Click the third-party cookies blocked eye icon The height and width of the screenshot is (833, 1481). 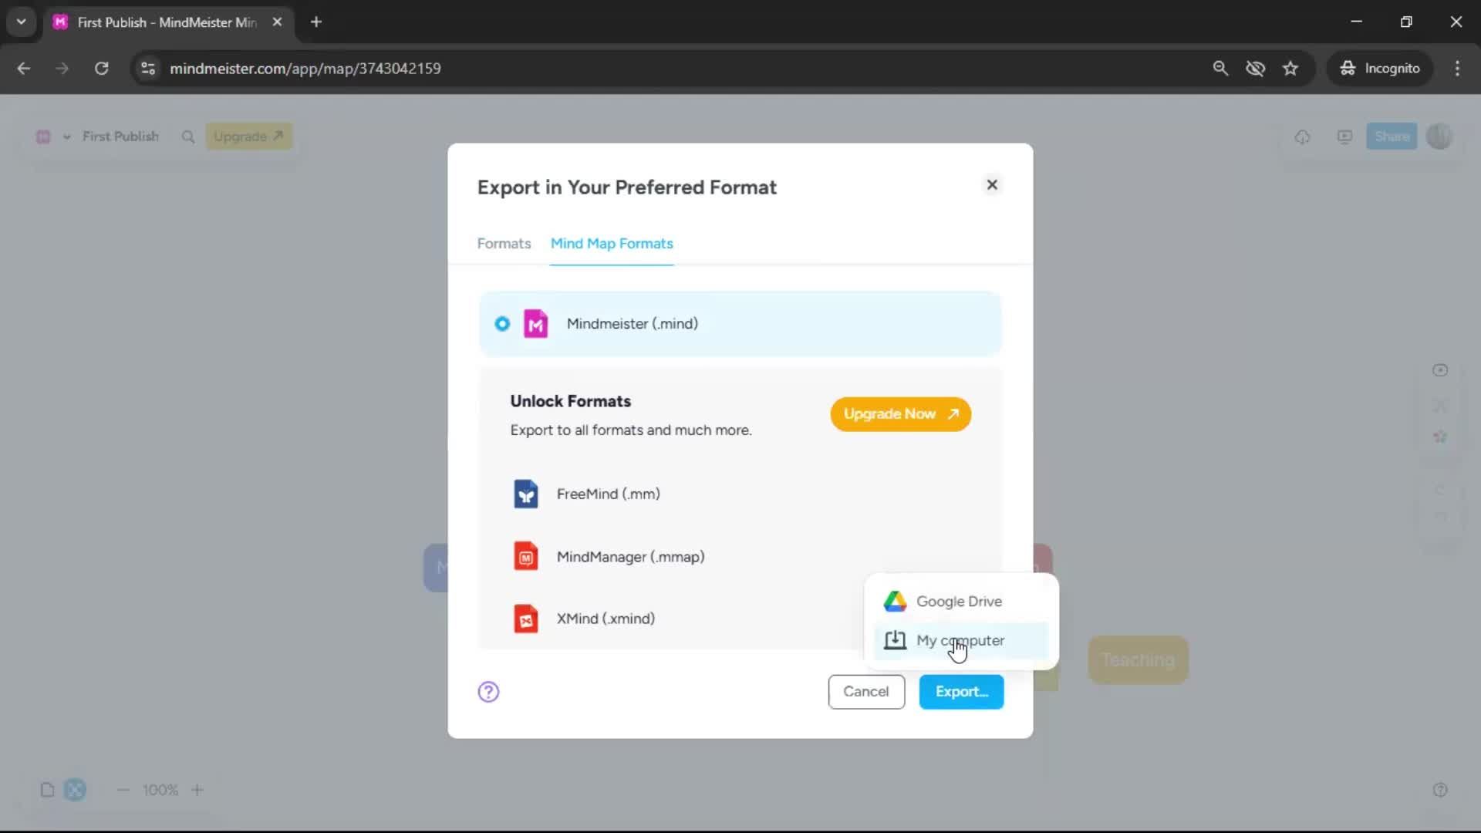[1255, 69]
